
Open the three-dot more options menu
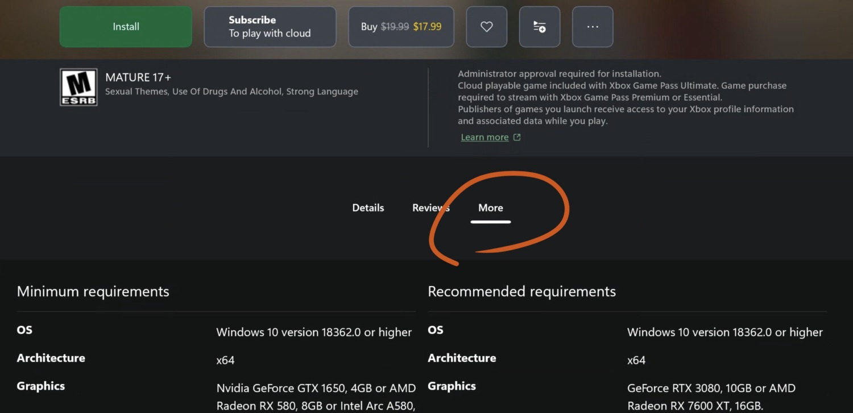coord(593,27)
